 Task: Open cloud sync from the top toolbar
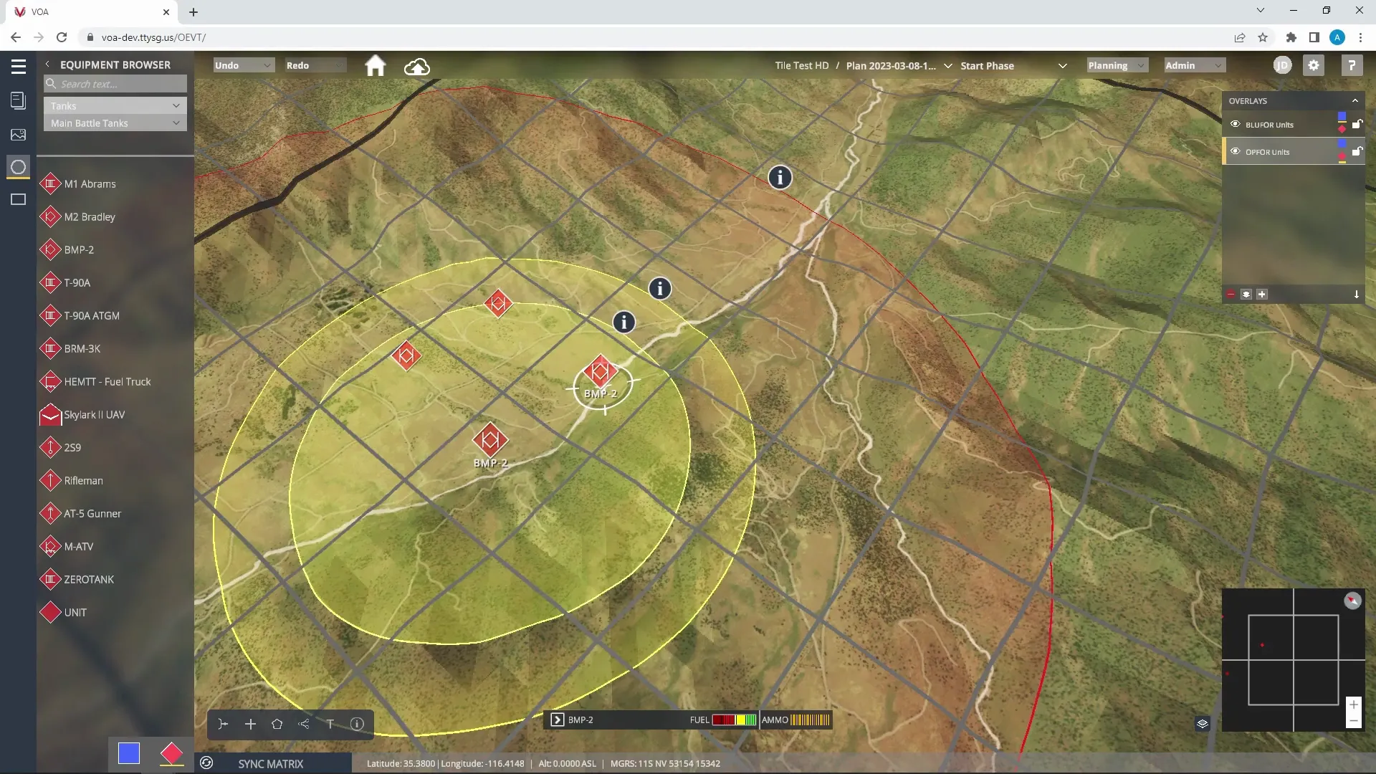pyautogui.click(x=417, y=65)
